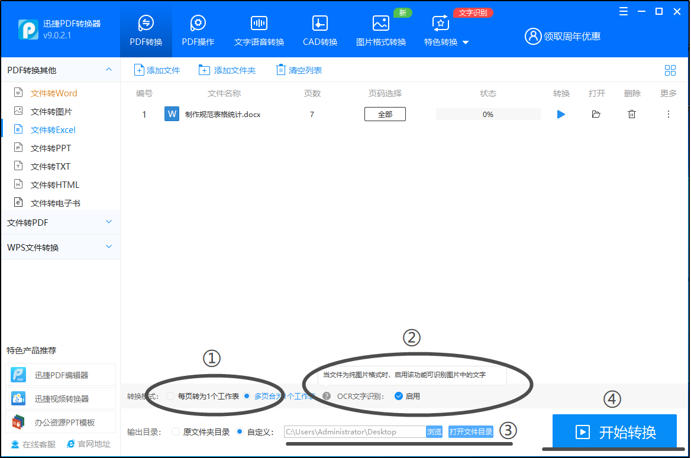The image size is (691, 458).
Task: Open 迅捷PDF编辑器 product recommendation
Action: (61, 375)
